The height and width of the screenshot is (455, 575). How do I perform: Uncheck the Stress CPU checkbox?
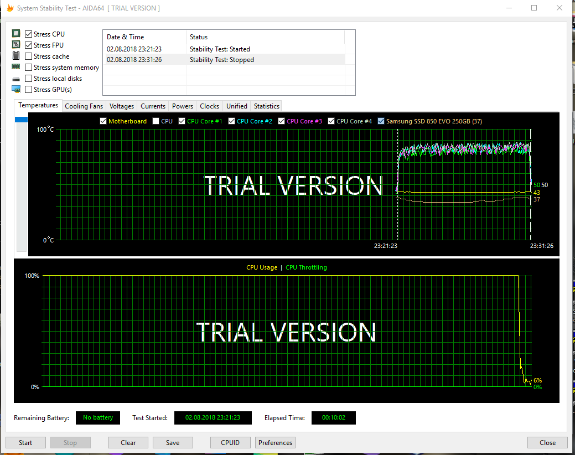pyautogui.click(x=28, y=34)
